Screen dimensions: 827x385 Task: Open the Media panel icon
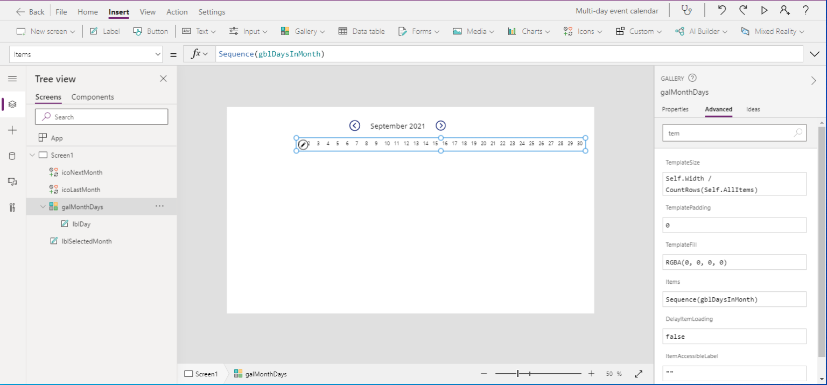coord(12,181)
